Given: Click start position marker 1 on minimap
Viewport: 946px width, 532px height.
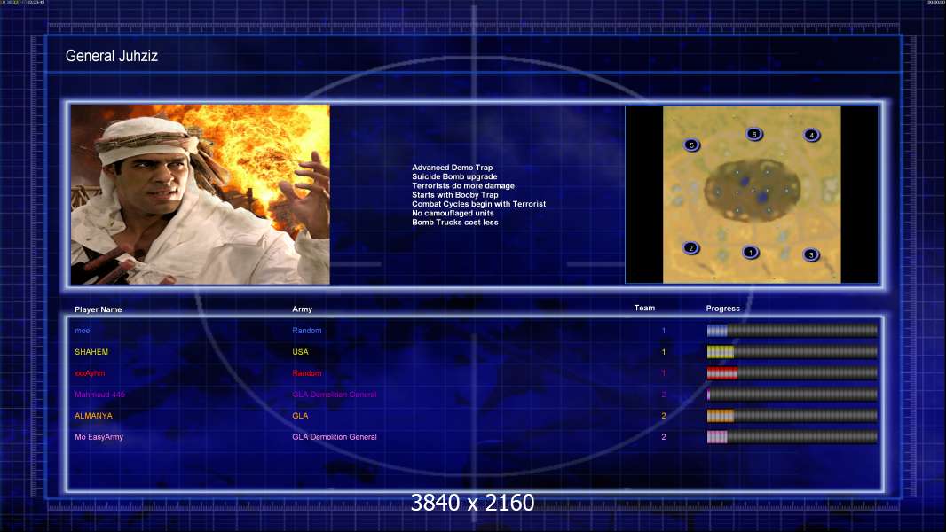Looking at the screenshot, I should point(750,253).
